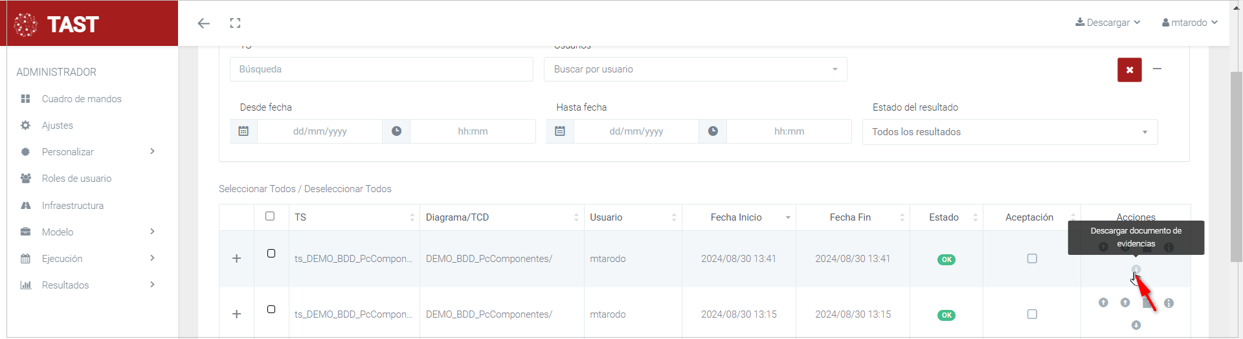
Task: Click the Búsqueda search field
Action: tap(381, 69)
